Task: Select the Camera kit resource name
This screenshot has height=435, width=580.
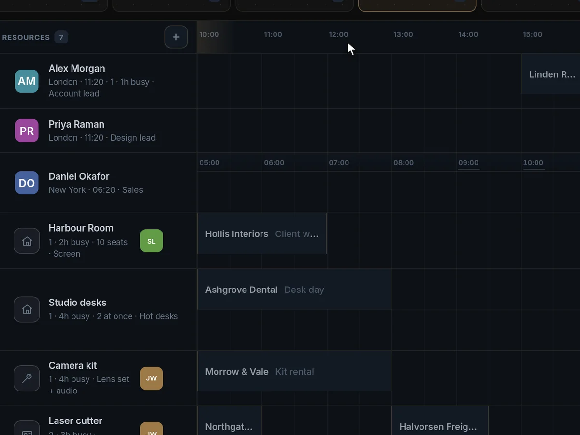Action: 73,366
